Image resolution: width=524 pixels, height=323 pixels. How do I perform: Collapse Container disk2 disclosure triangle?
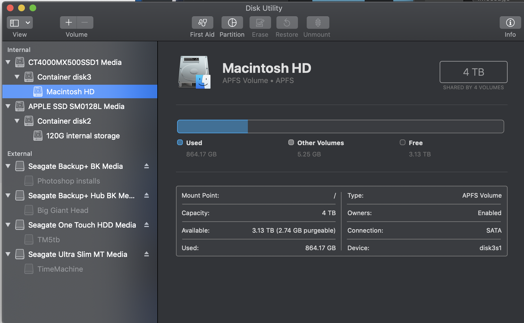(x=17, y=121)
